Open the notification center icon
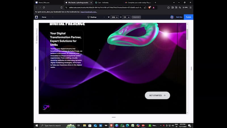 pyautogui.click(x=190, y=125)
